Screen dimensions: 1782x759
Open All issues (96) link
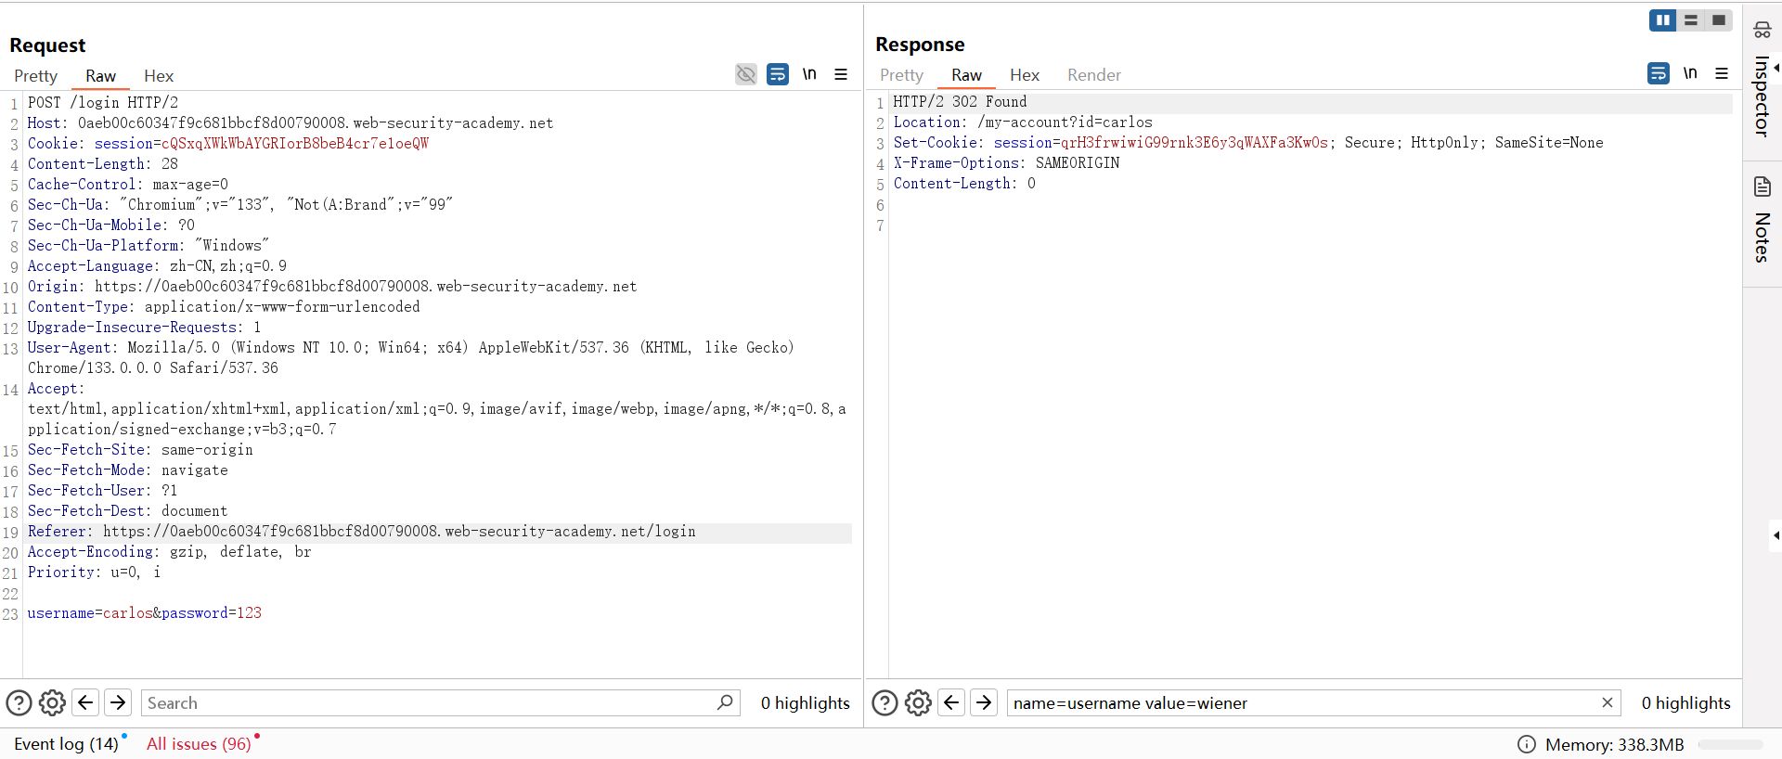tap(199, 744)
